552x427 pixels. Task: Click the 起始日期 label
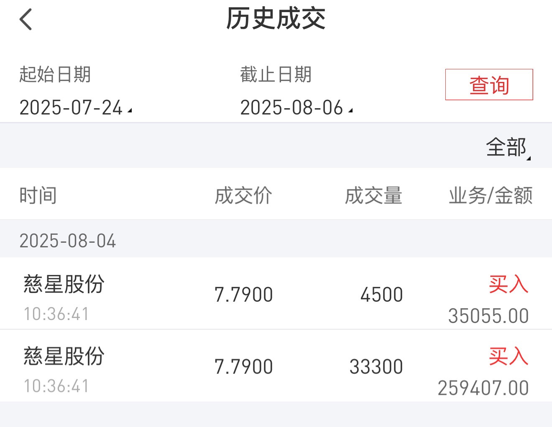click(55, 75)
